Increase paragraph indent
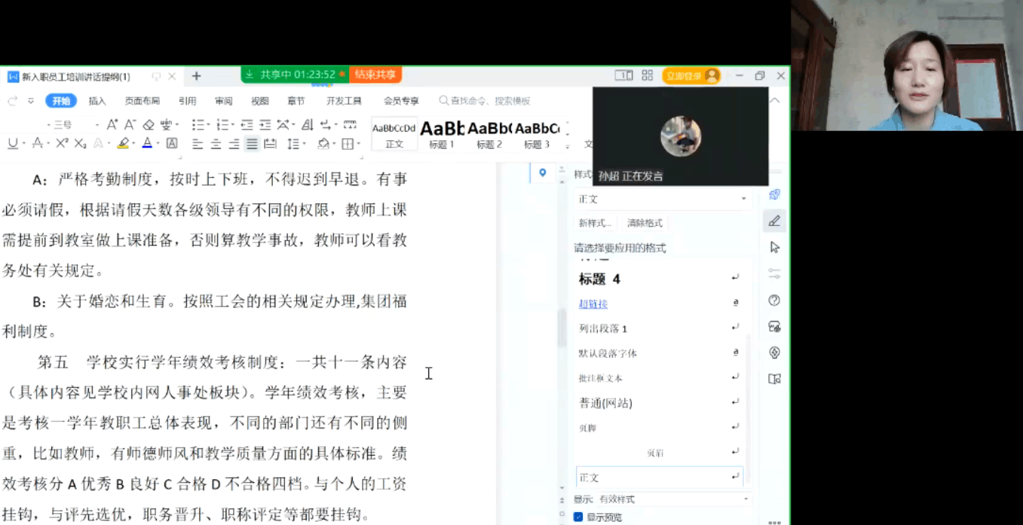The image size is (1023, 525). point(265,124)
